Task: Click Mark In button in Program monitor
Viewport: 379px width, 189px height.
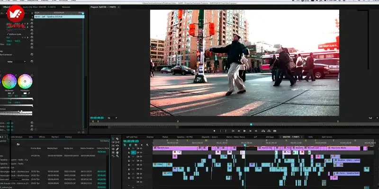Action: point(221,131)
